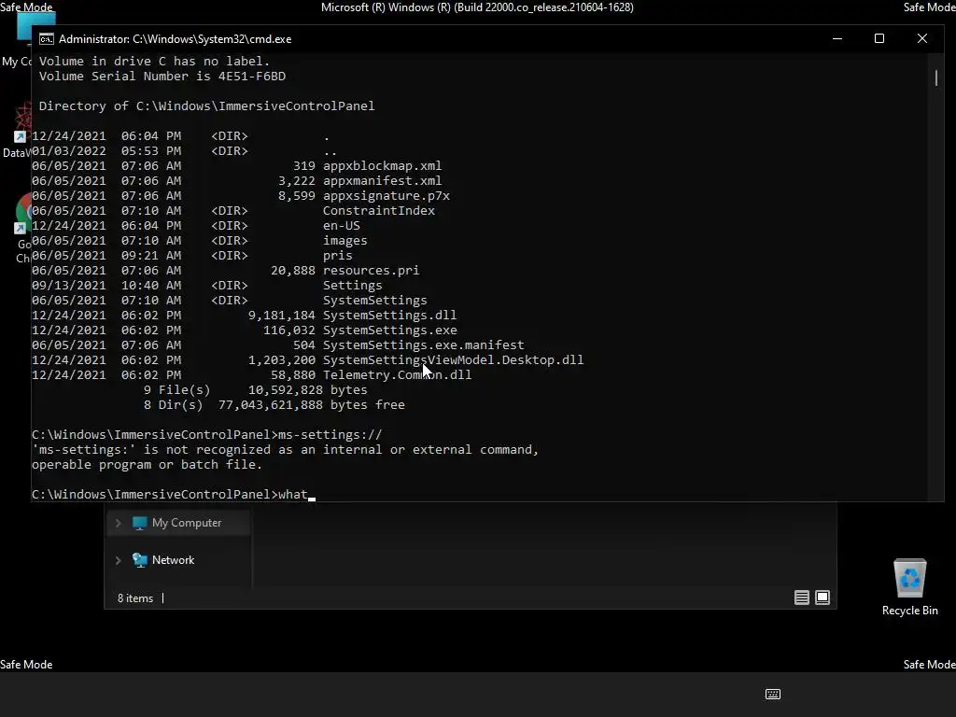The image size is (956, 717).
Task: Click the Windows build number text at top
Action: pyautogui.click(x=477, y=7)
